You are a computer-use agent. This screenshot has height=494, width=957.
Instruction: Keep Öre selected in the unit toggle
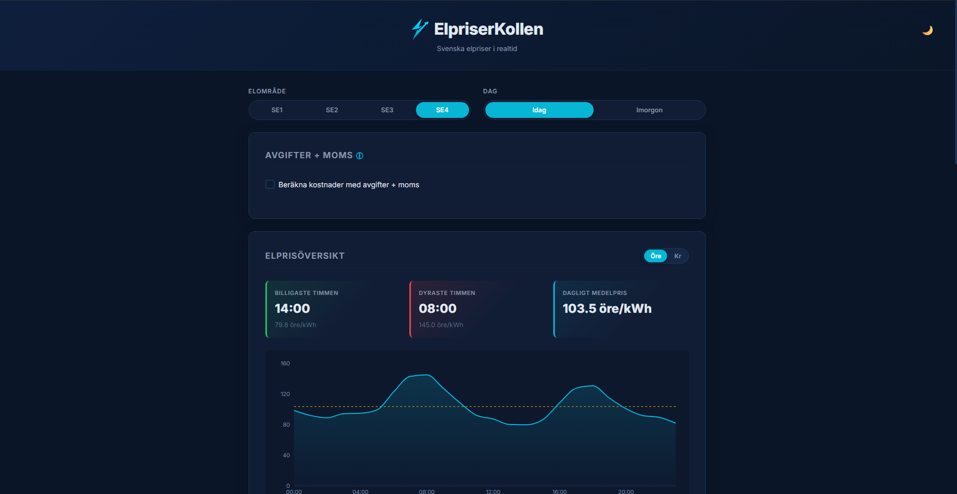pyautogui.click(x=655, y=256)
